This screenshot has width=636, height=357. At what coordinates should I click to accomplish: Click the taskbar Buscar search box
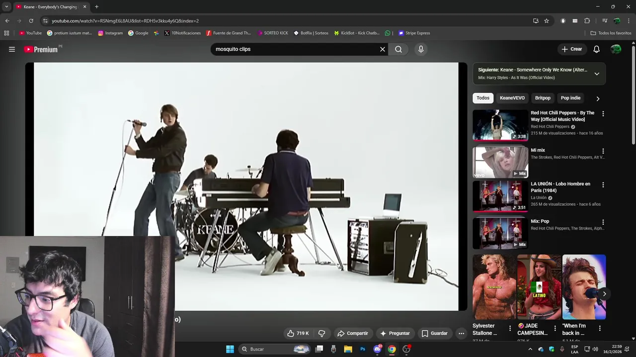point(275,349)
